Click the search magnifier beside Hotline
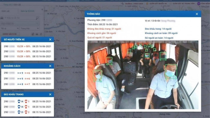Image resolution: width=210 pixels, height=118 pixels. click(122, 4)
